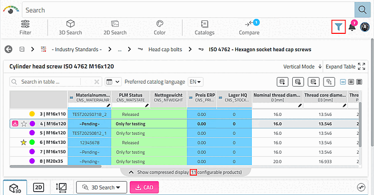The height and width of the screenshot is (195, 374).
Task: Open Industry Standards breadcrumb
Action: pyautogui.click(x=77, y=49)
